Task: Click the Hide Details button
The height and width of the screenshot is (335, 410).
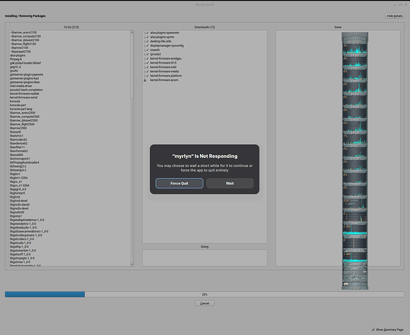Action: tap(395, 16)
